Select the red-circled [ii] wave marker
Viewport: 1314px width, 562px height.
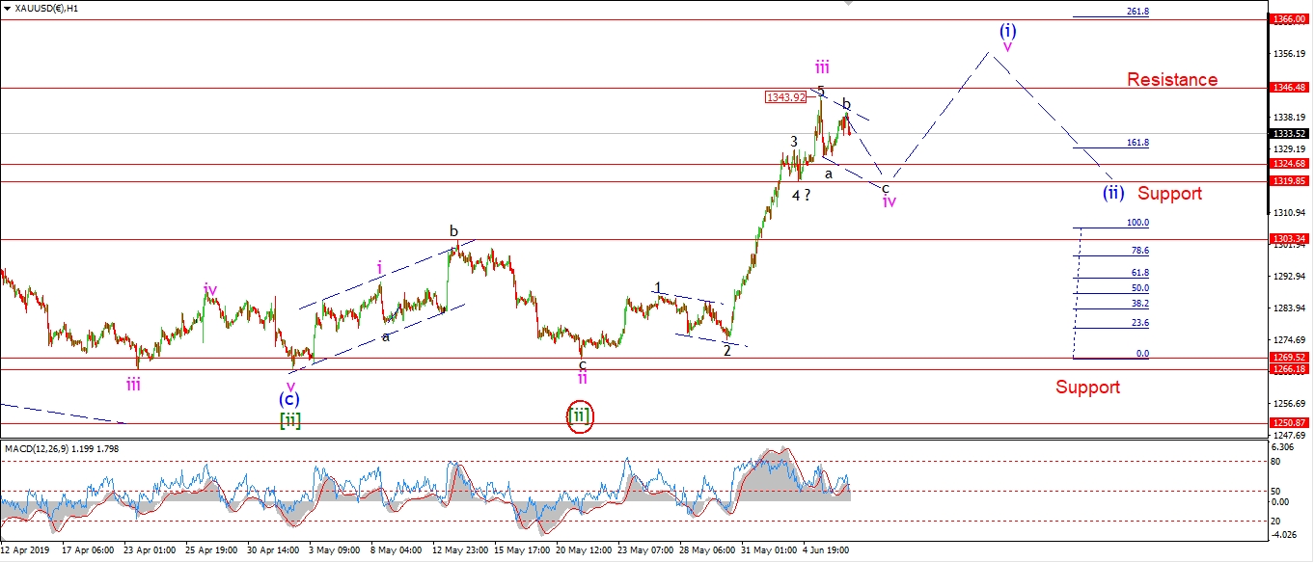(x=579, y=416)
